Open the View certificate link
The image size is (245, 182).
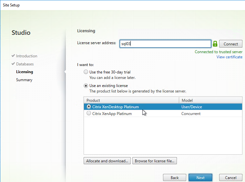pyautogui.click(x=230, y=57)
